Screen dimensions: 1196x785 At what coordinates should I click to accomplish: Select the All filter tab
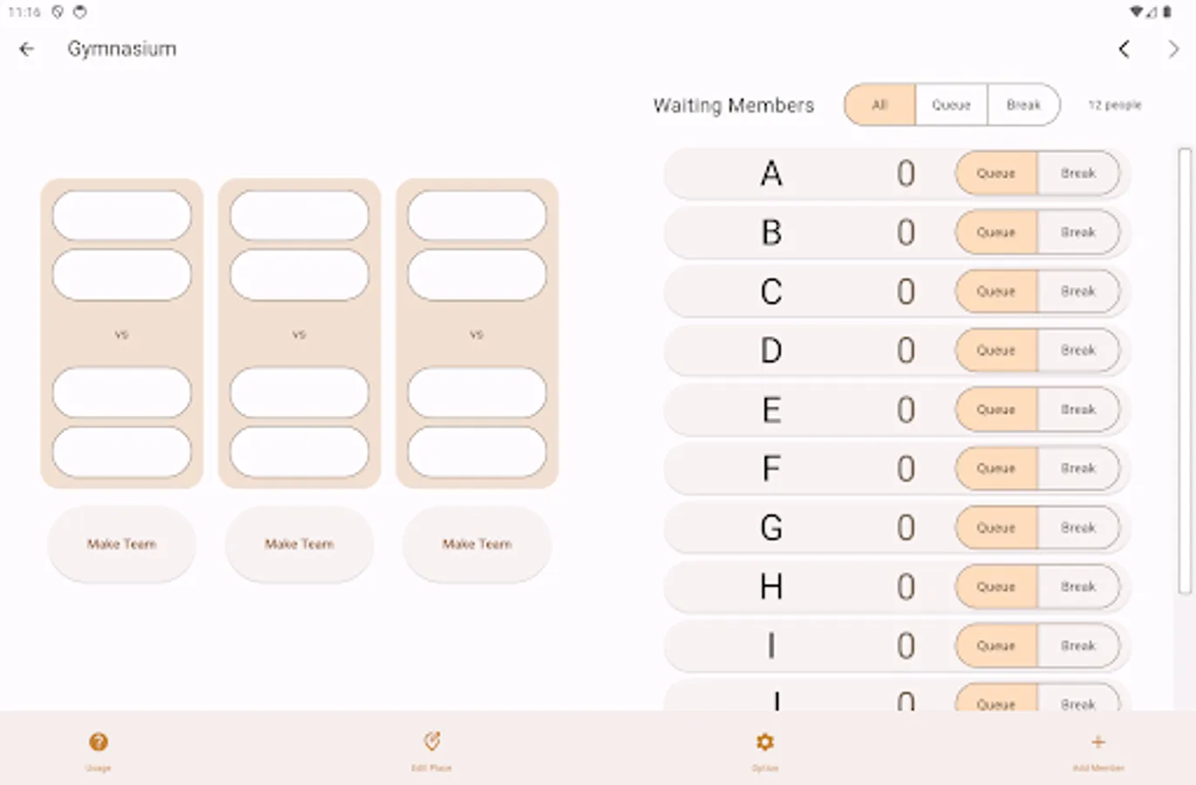878,105
